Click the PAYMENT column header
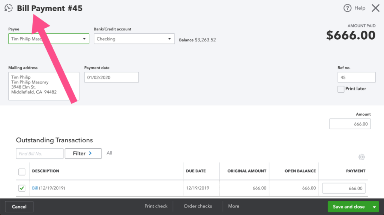384x215 pixels. click(355, 171)
